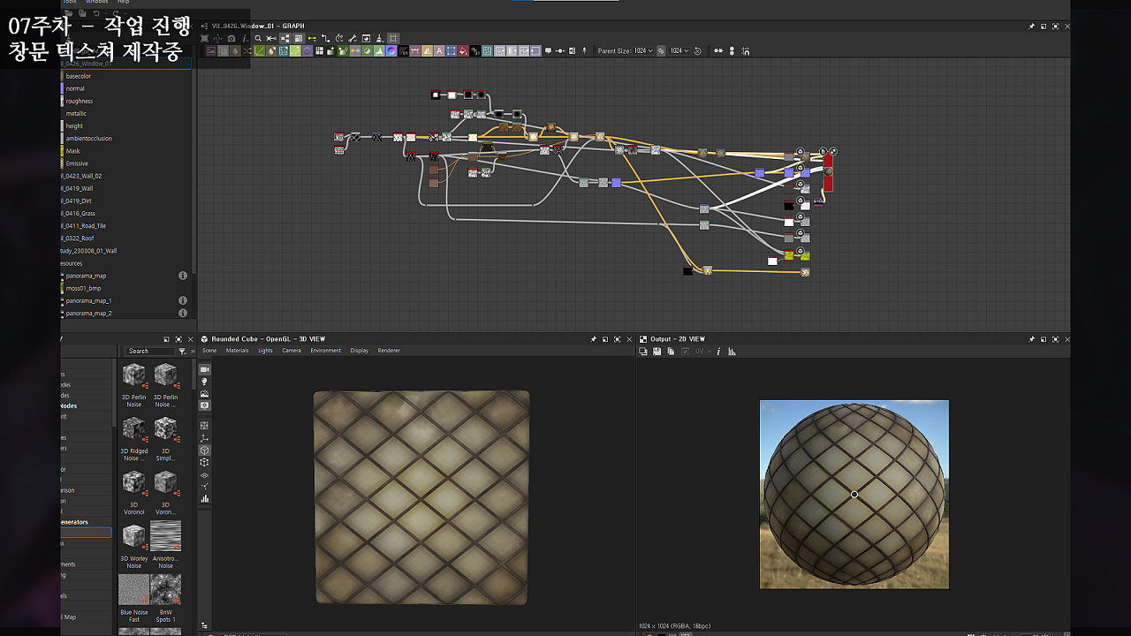Open the Lights menu in 3D View
The image size is (1131, 636).
point(265,351)
